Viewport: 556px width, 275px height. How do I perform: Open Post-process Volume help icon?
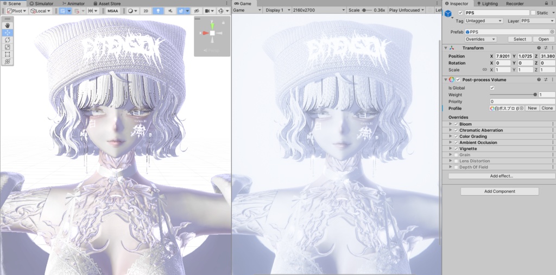click(x=539, y=80)
